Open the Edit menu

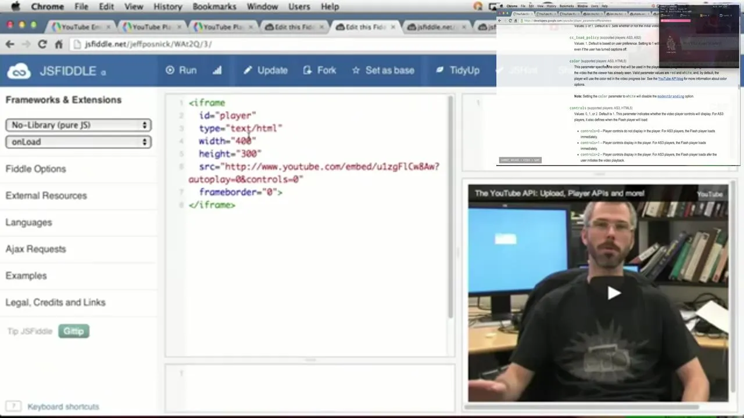pos(106,6)
